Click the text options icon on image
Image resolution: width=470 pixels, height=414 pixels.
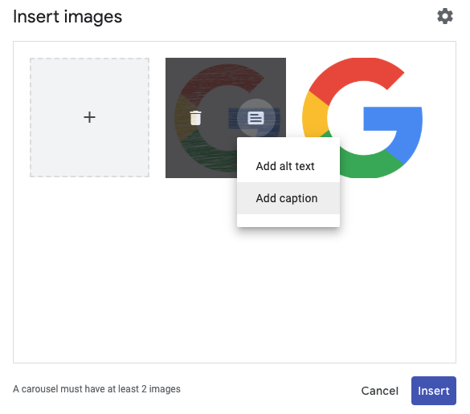click(x=255, y=118)
